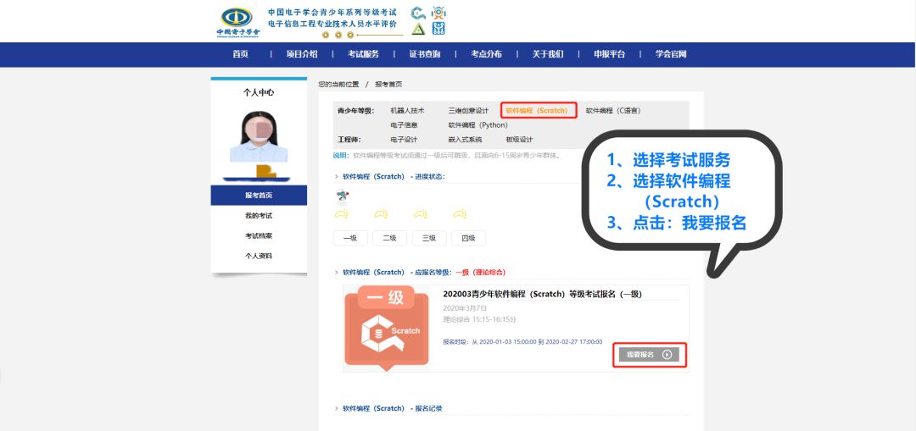Click the robot mascot progress icon
The height and width of the screenshot is (431, 916).
[x=343, y=197]
